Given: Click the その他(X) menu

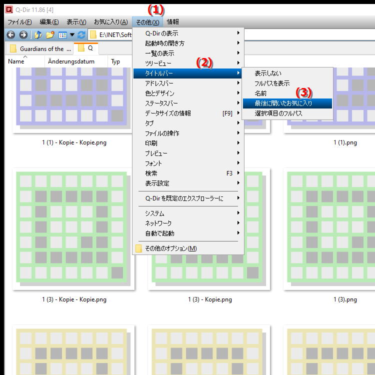Looking at the screenshot, I should (147, 22).
